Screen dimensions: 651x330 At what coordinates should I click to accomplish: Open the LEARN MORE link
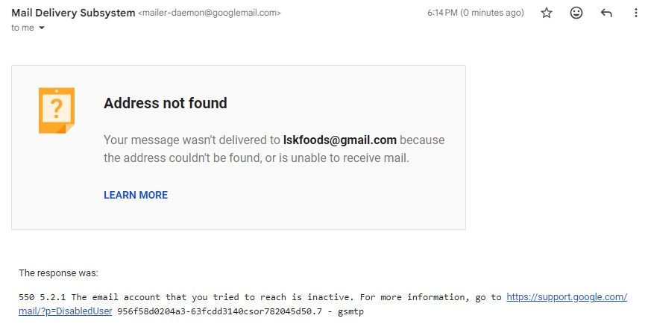tap(136, 195)
